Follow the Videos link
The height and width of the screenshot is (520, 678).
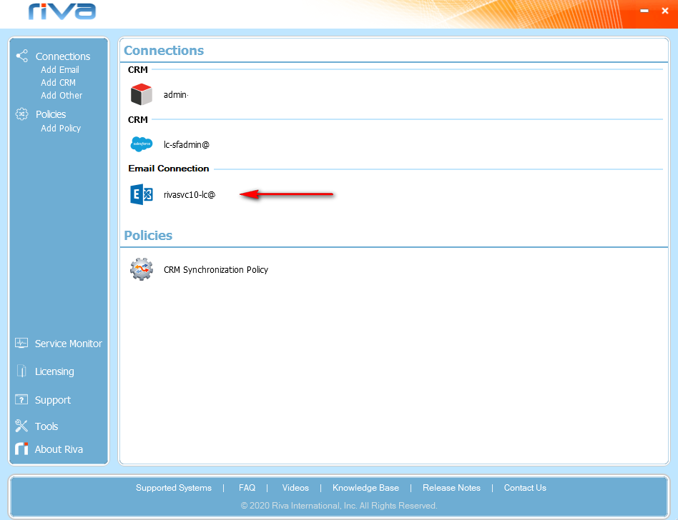(295, 488)
